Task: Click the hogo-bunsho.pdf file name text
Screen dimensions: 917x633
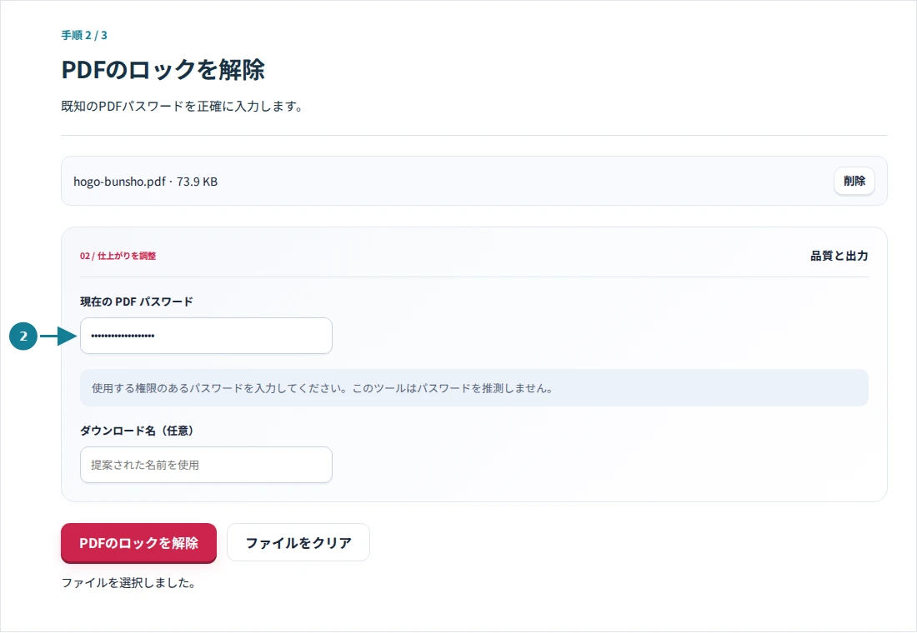Action: point(119,182)
